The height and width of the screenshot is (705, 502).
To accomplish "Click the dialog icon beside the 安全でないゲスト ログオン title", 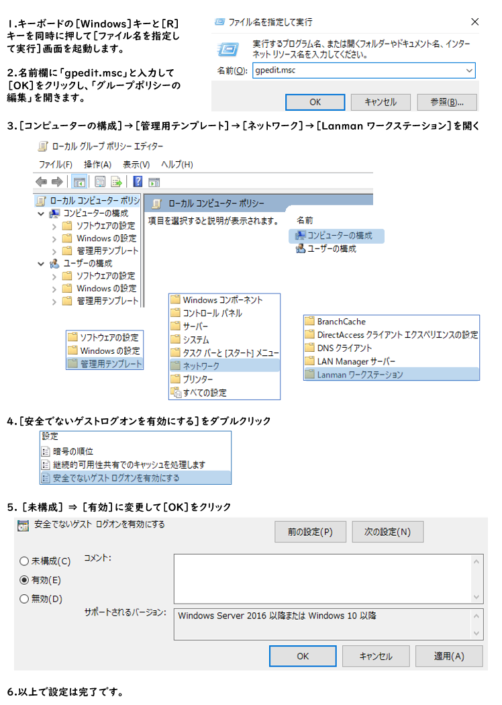I will pos(23,525).
